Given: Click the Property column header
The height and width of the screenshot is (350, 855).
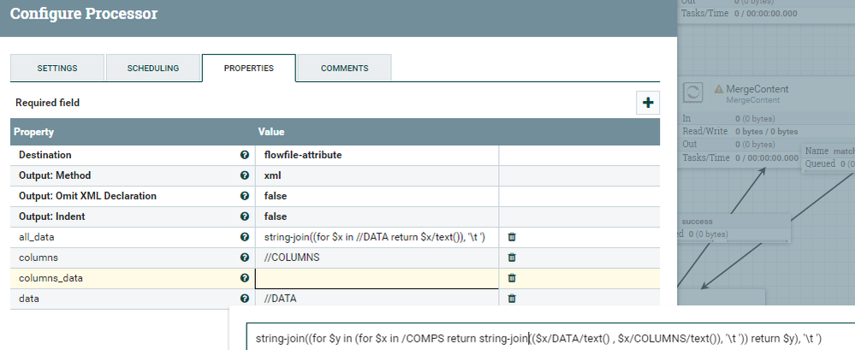Looking at the screenshot, I should pos(34,132).
